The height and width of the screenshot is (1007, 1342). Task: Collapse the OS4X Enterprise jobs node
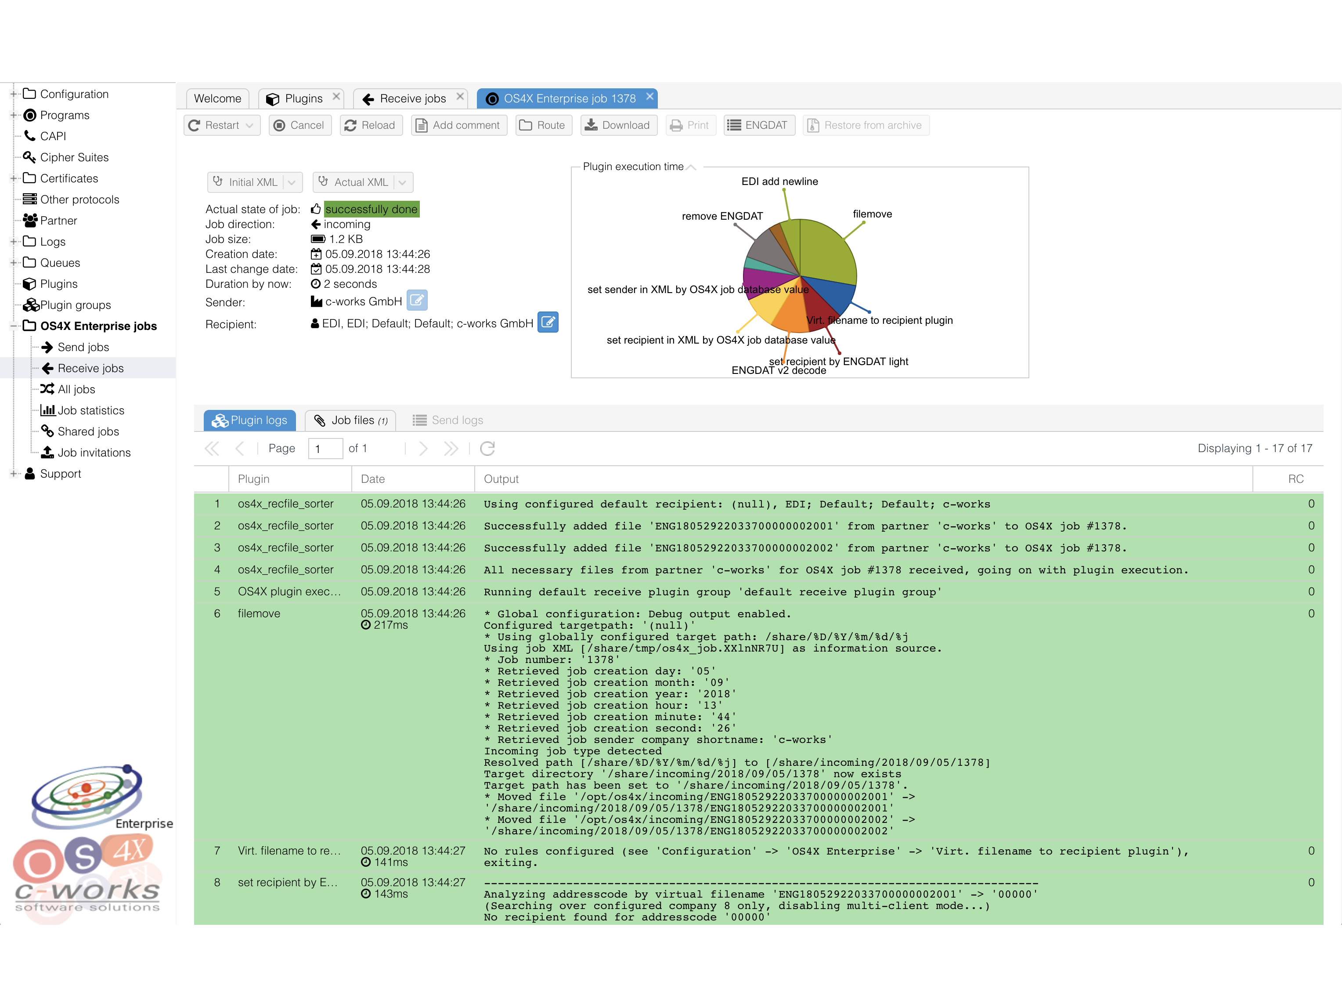click(13, 326)
